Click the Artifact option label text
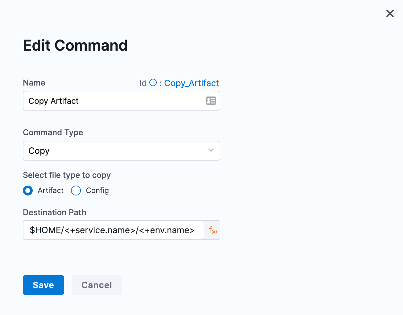Viewport: 403px width, 315px height. [x=51, y=191]
